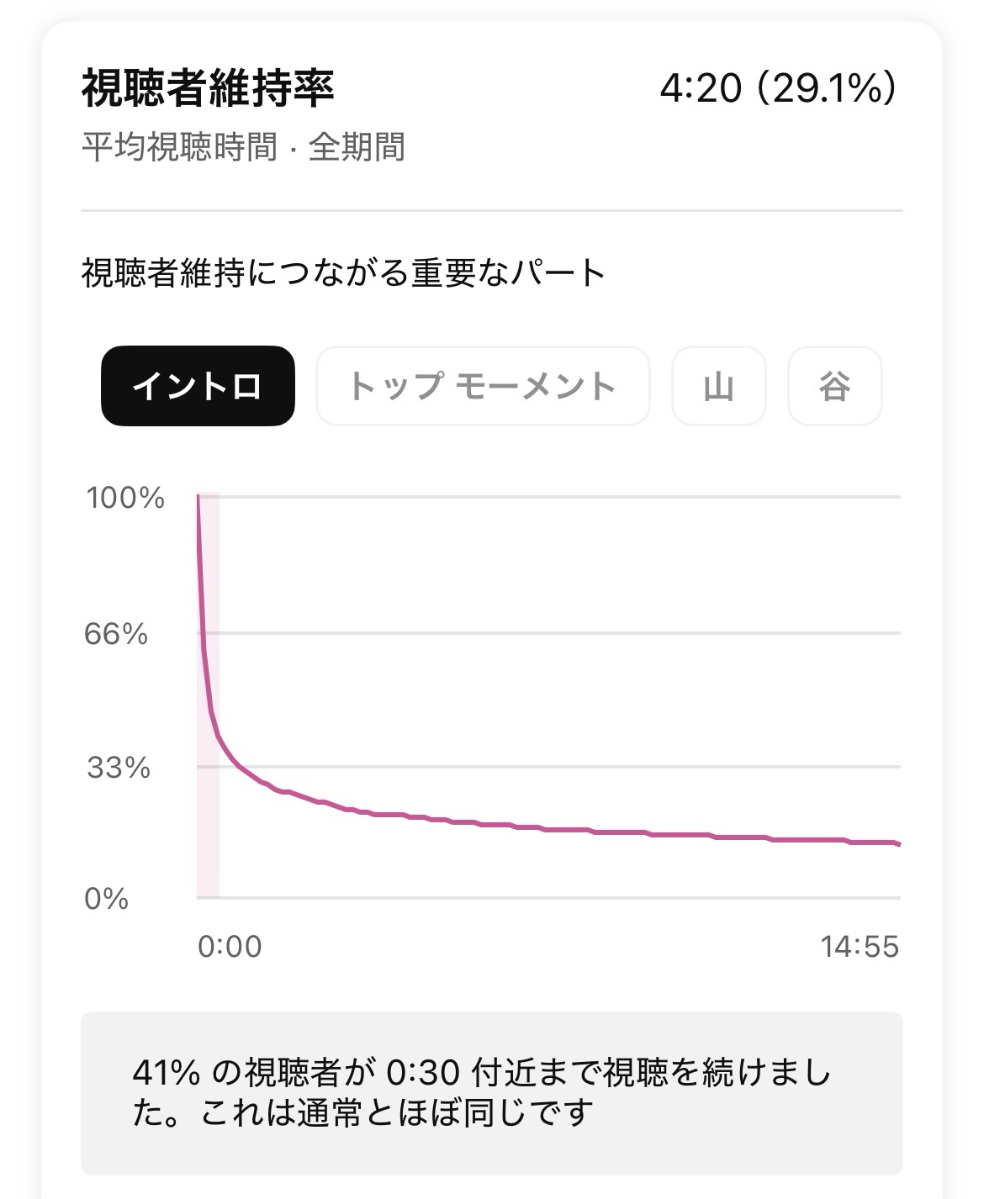Tap the 視聴者維持率 card title

point(208,88)
